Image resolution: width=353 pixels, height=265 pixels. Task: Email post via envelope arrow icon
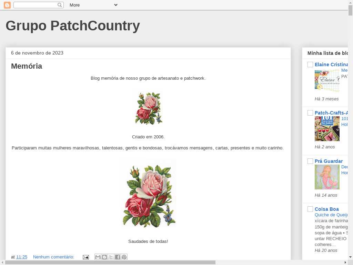point(86,257)
